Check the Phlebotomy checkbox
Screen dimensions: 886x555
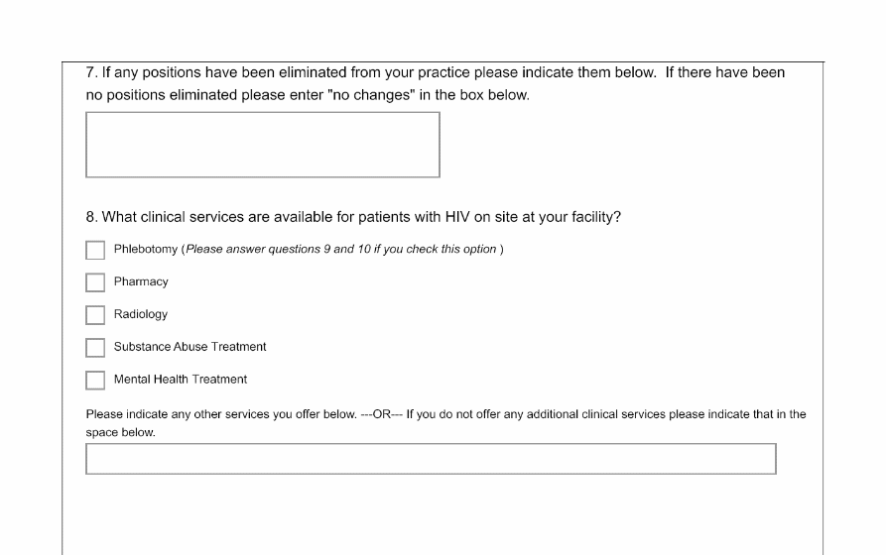pyautogui.click(x=95, y=250)
